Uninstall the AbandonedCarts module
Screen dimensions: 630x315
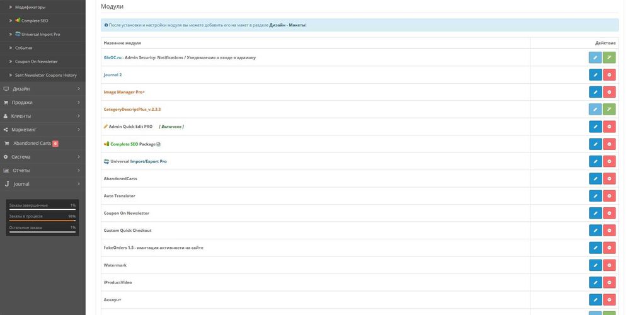[609, 178]
